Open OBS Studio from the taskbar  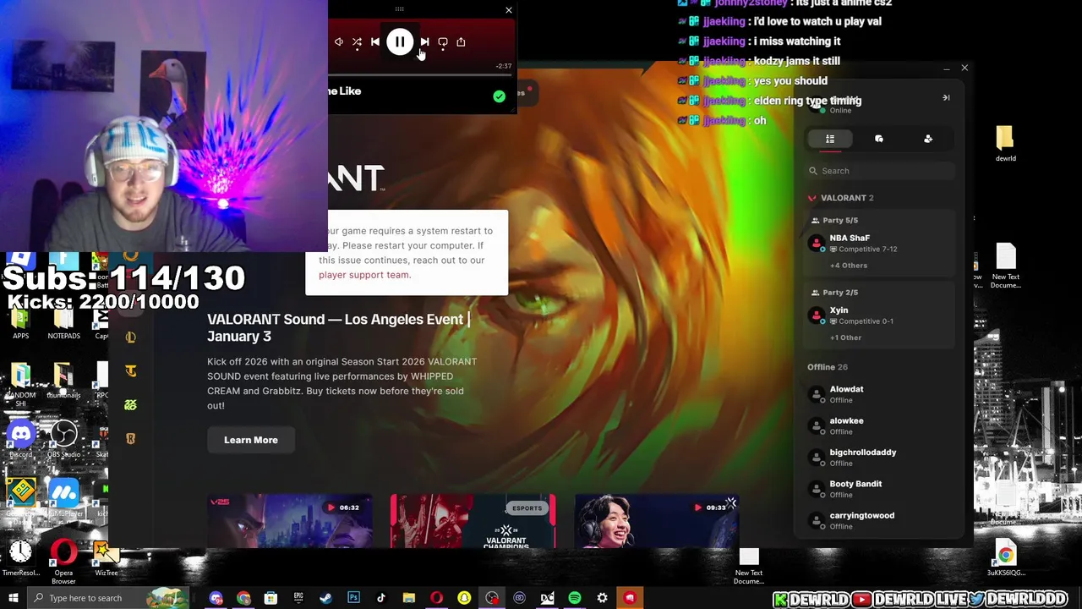[492, 598]
